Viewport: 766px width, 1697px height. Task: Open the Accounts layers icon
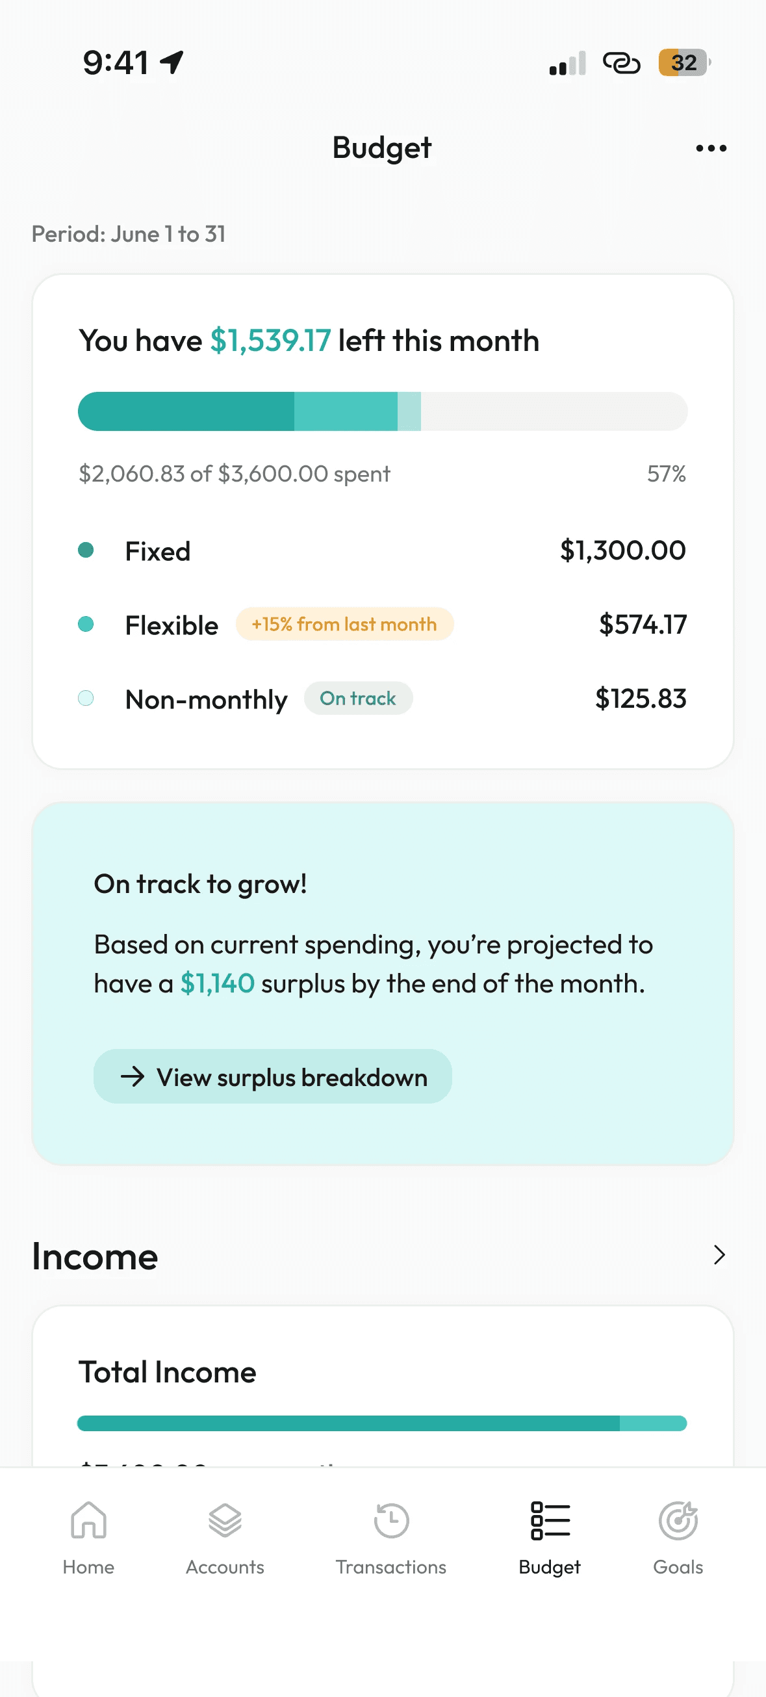click(x=225, y=1520)
